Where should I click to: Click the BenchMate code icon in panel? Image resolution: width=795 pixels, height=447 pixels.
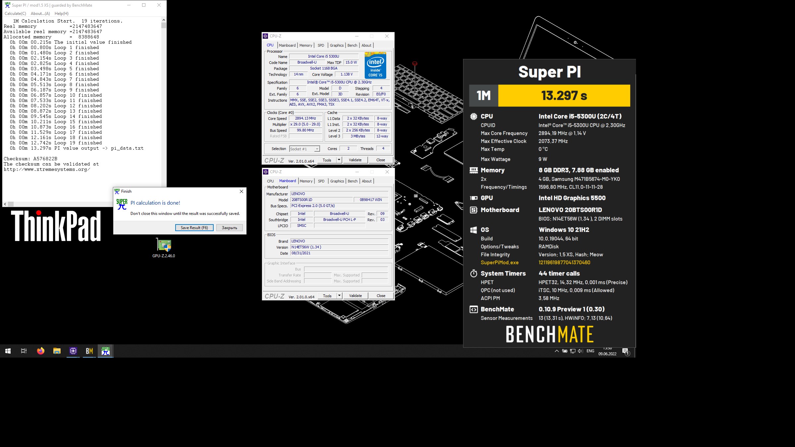(474, 309)
